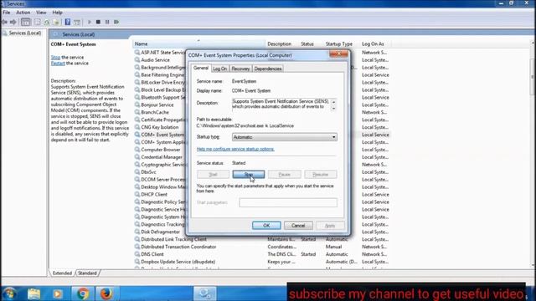Select the General tab in the dialog
The height and width of the screenshot is (301, 536).
coord(201,68)
